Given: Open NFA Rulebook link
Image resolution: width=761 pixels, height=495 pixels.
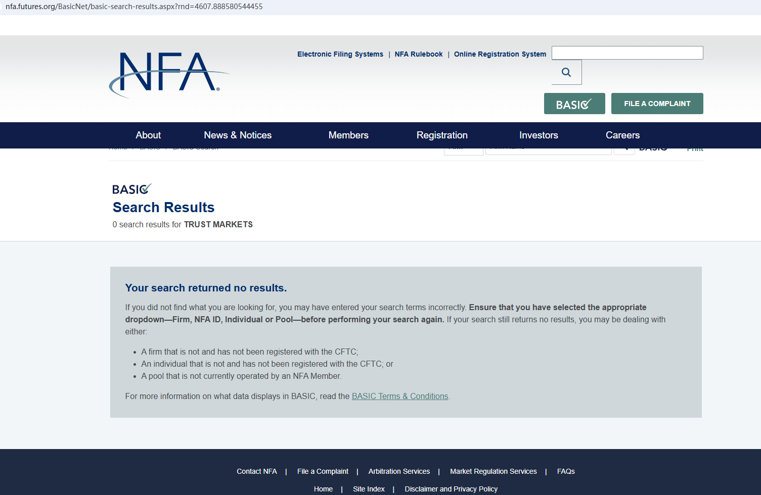Looking at the screenshot, I should tap(419, 54).
